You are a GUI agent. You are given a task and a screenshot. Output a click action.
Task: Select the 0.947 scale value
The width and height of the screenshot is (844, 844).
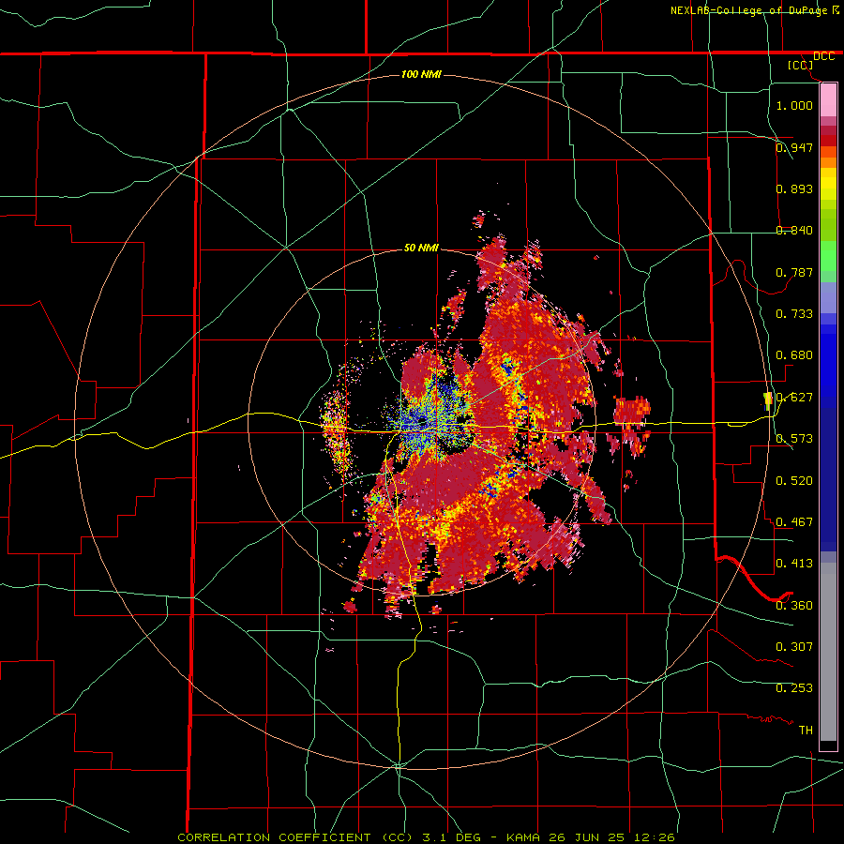tap(794, 147)
